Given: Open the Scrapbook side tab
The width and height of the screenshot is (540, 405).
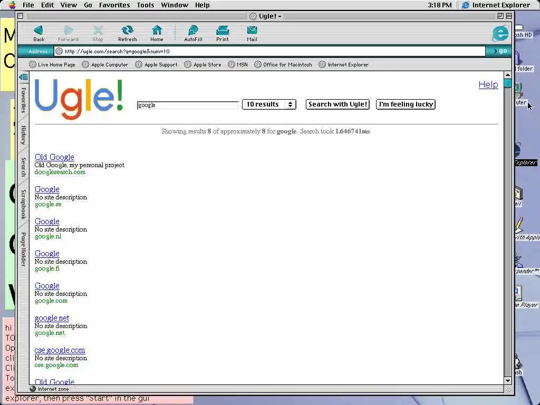Looking at the screenshot, I should click(x=23, y=204).
